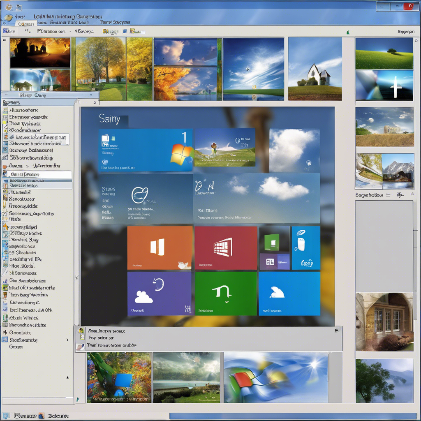Screen dimensions: 421x421
Task: Click the orange tile with white window logo
Action: point(160,248)
